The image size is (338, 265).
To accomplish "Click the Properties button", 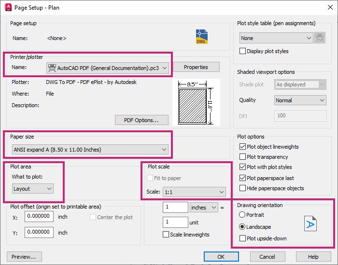I will 196,67.
